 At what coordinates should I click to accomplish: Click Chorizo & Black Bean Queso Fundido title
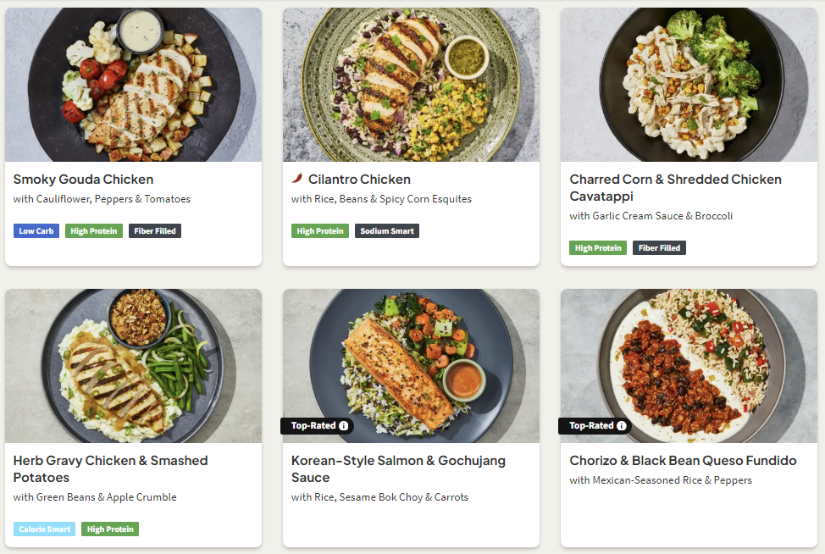683,461
